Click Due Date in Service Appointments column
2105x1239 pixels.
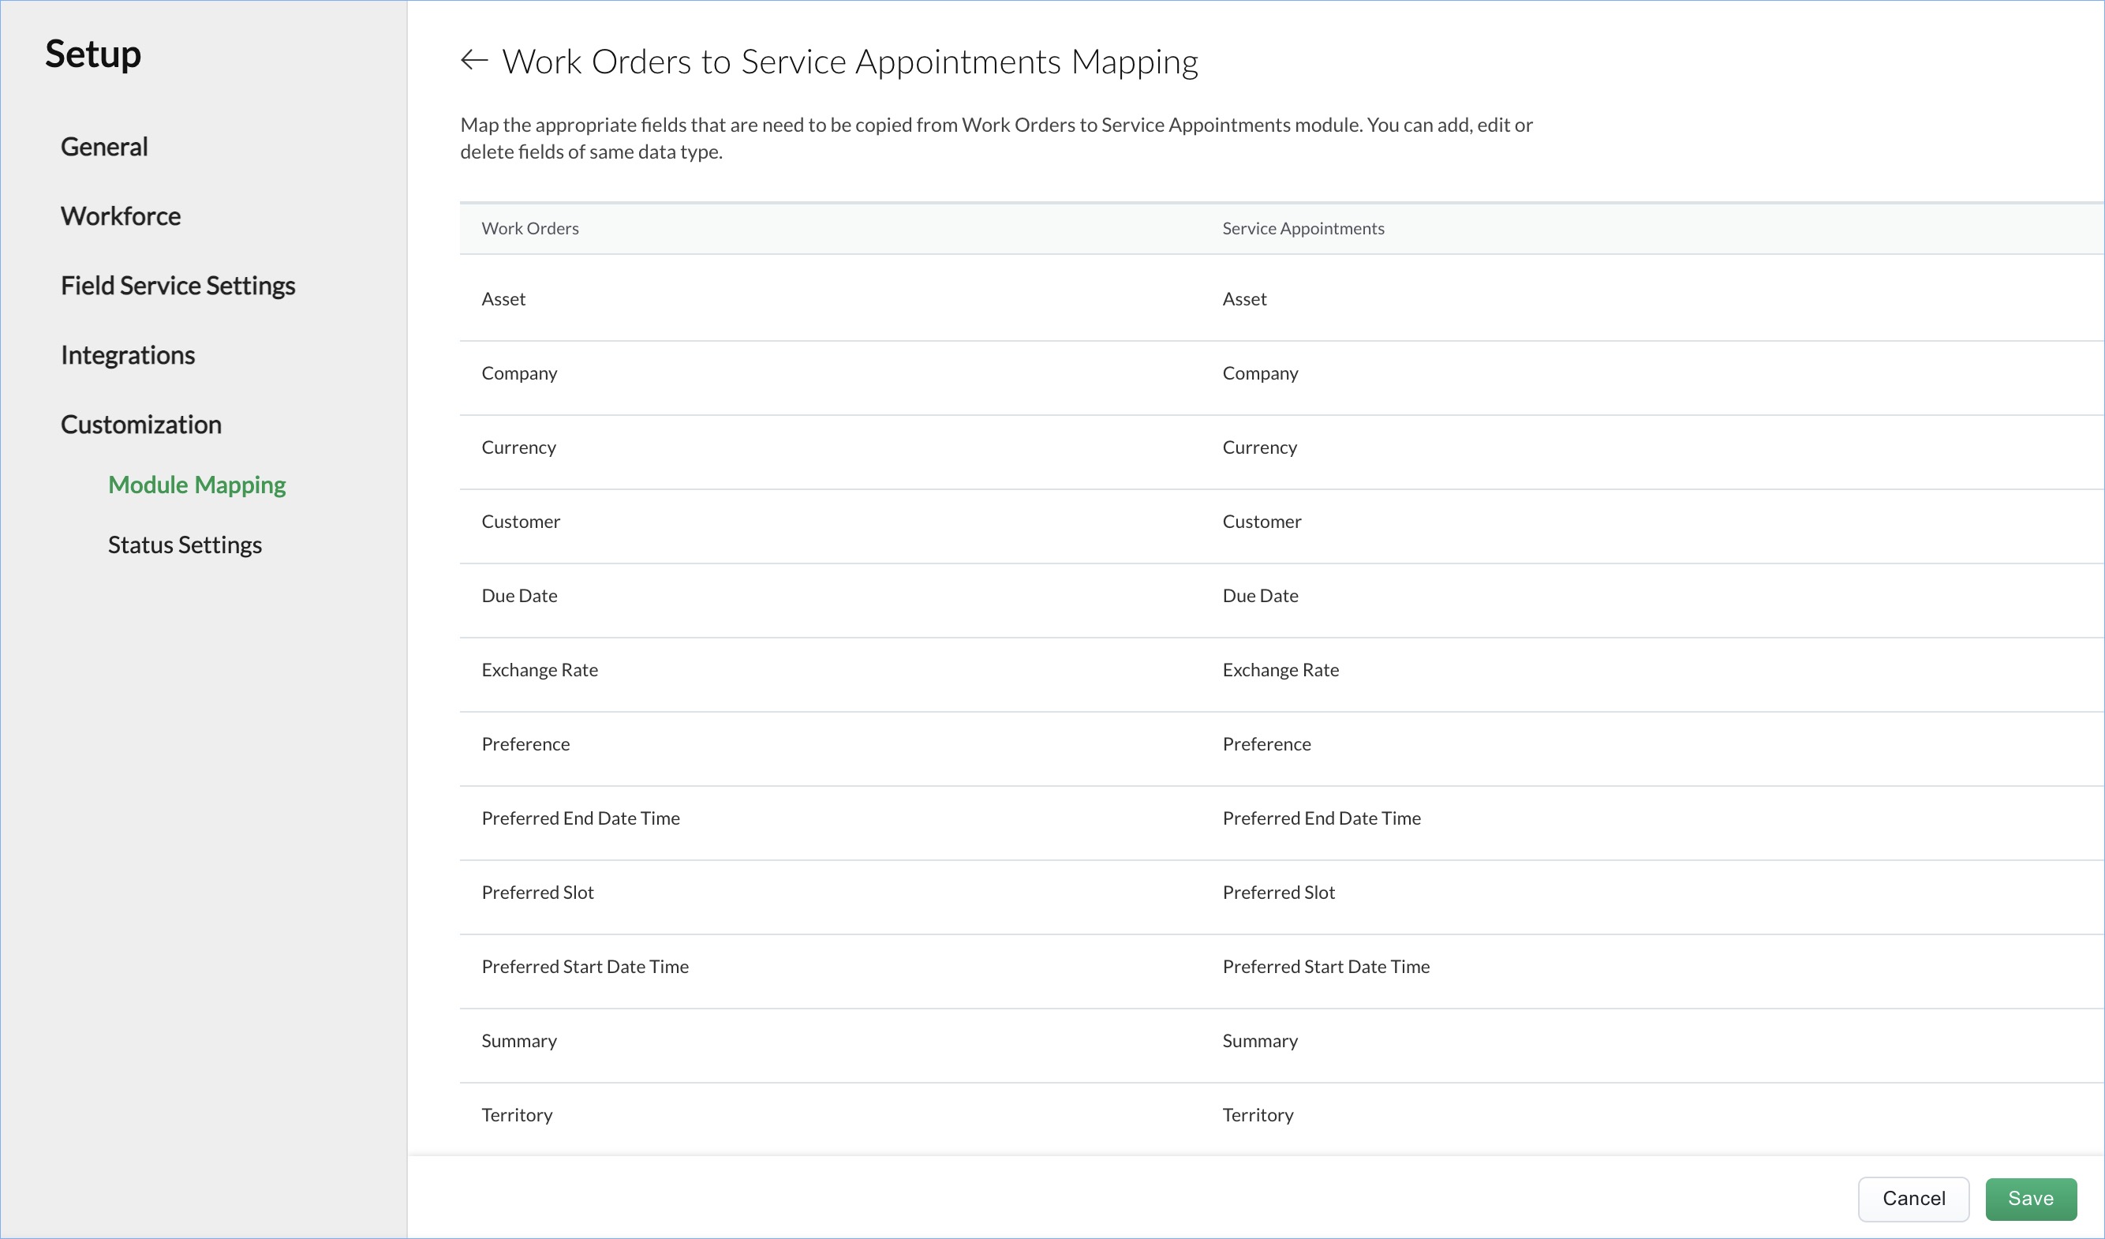(x=1260, y=597)
